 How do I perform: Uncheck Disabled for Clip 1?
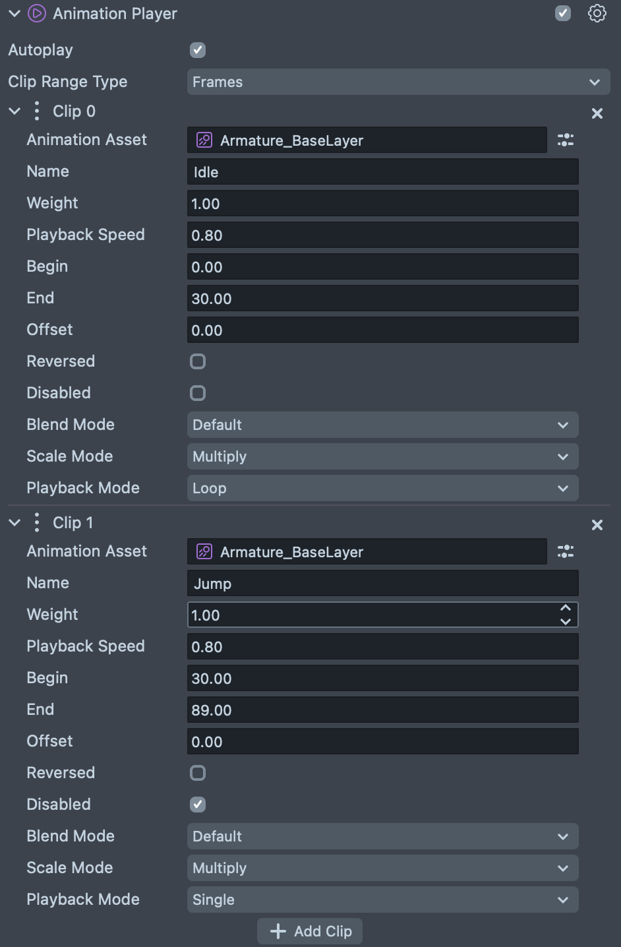pyautogui.click(x=198, y=805)
